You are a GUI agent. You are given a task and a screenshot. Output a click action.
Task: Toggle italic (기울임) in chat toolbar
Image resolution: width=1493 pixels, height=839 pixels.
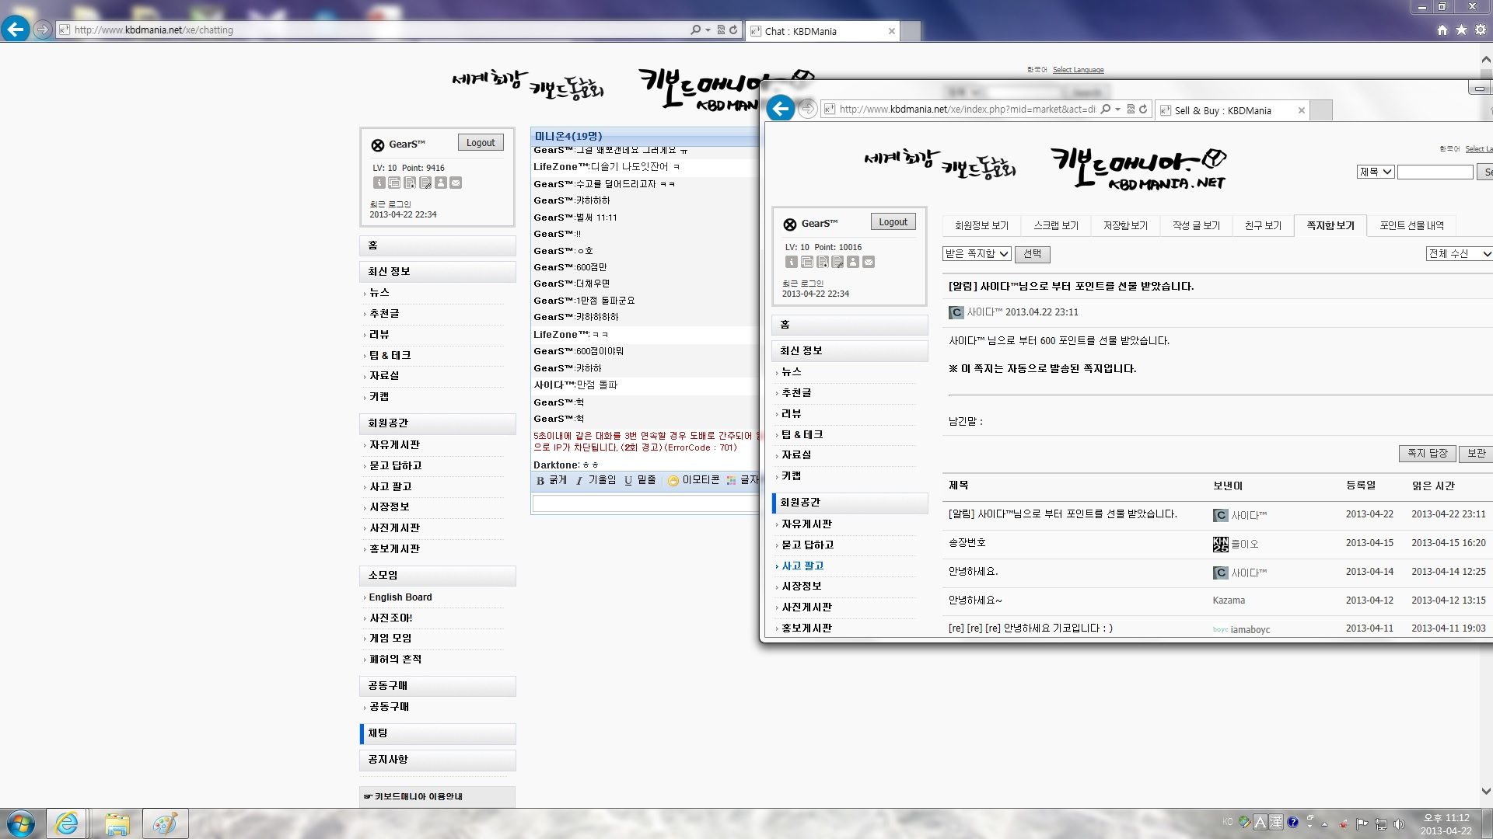(596, 480)
